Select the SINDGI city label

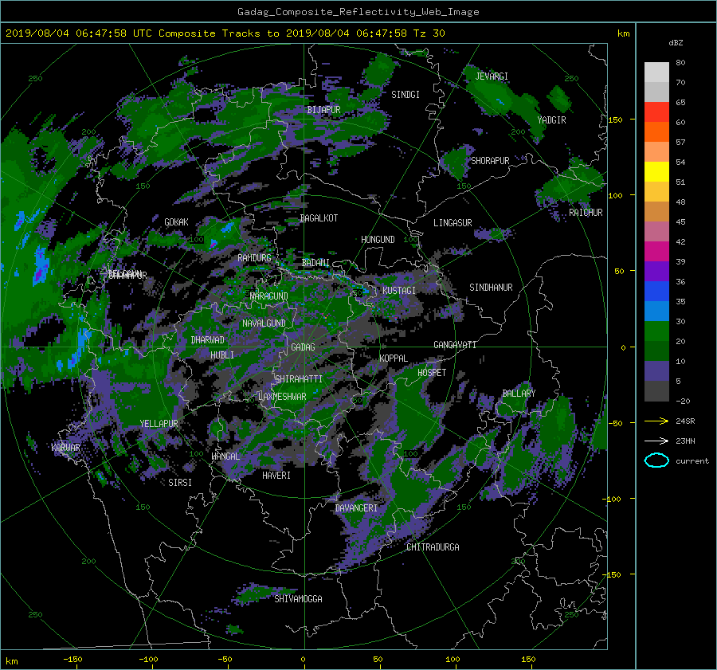click(x=406, y=95)
